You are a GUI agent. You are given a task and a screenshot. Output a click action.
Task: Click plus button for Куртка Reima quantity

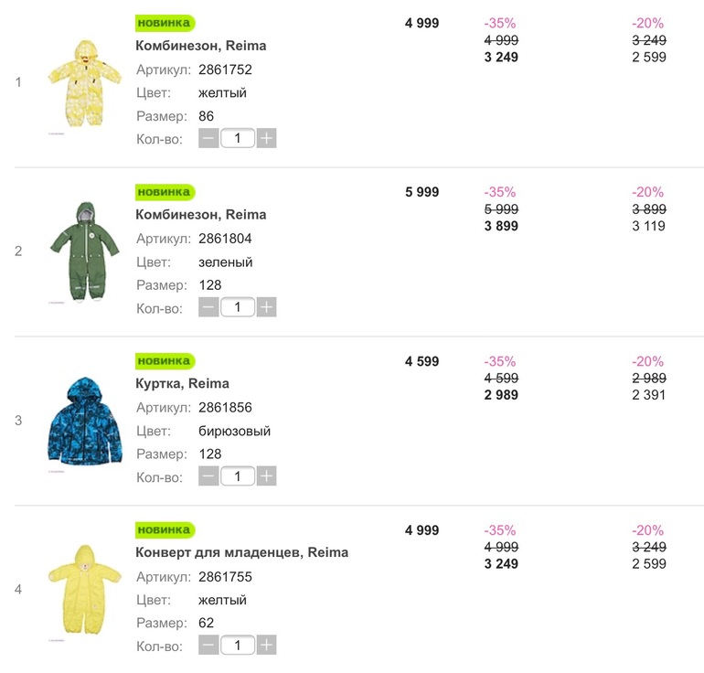click(266, 476)
